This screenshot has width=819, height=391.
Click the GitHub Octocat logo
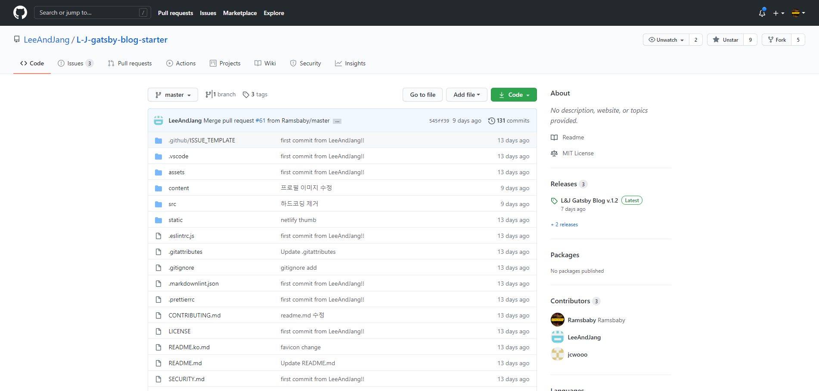pos(20,13)
